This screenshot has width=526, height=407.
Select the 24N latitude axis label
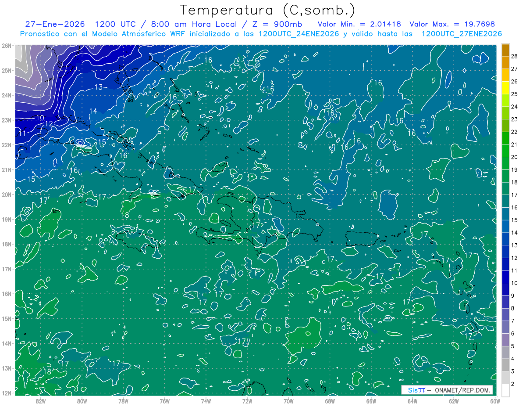coord(6,95)
